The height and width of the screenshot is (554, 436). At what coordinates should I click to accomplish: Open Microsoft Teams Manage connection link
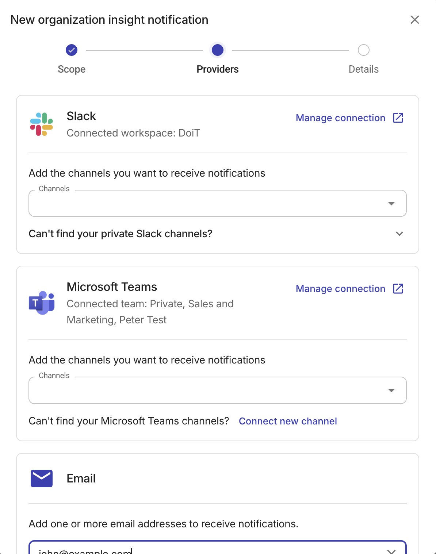coord(340,289)
